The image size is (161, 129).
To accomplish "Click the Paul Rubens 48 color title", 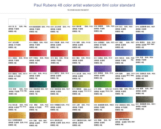I will [80, 5].
